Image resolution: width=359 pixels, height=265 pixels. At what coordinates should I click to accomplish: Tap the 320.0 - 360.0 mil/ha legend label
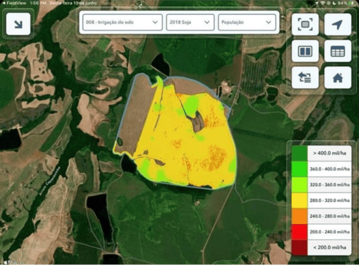point(330,184)
